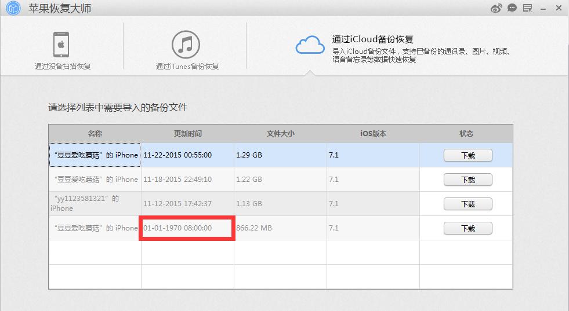Select the date 11-12-2015 17:42:37
This screenshot has height=311, width=569.
tap(177, 204)
